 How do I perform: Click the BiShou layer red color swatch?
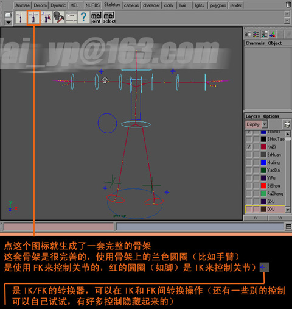coord(263,186)
